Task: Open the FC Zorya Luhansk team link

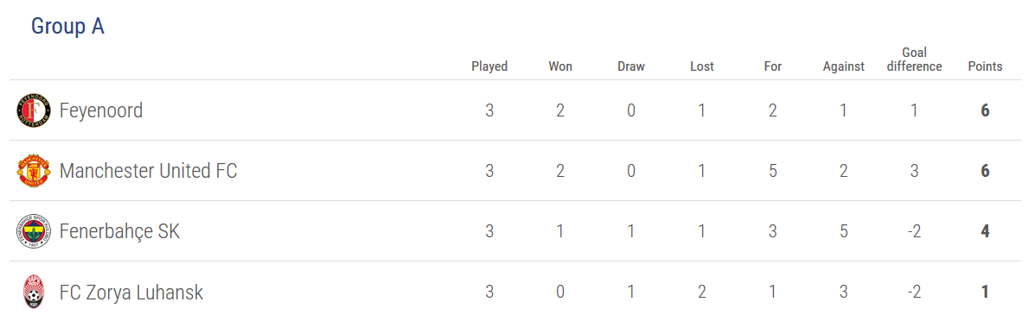Action: point(131,292)
